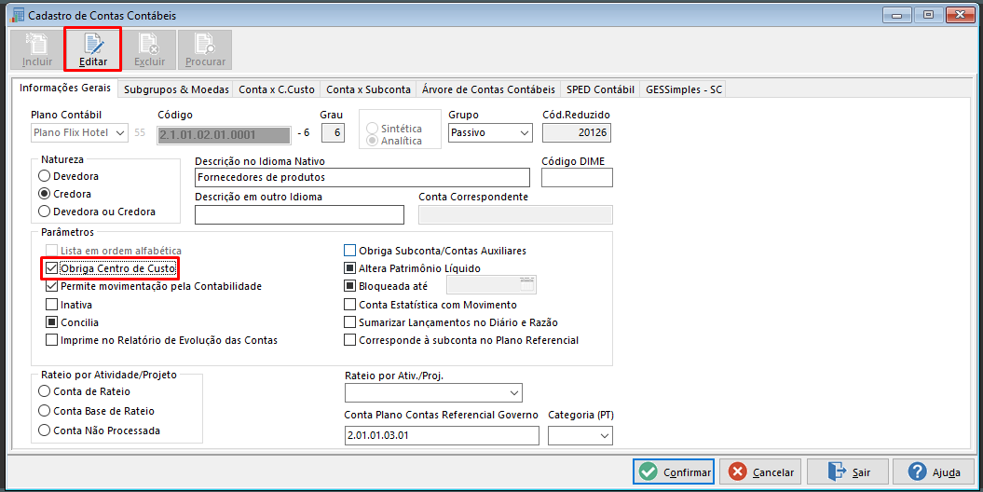983x492 pixels.
Task: Click the Cód.Reduzido field 20126
Action: [x=577, y=133]
